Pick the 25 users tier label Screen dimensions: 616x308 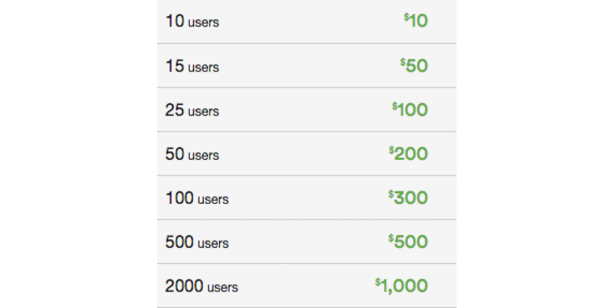[192, 110]
